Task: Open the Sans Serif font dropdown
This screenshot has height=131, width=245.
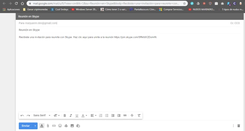Action: click(42, 116)
